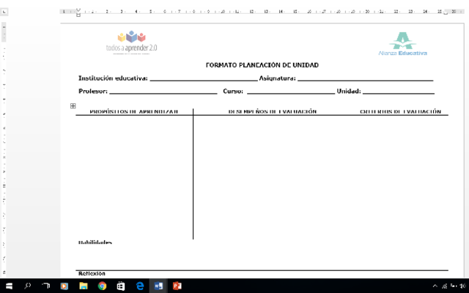Image resolution: width=469 pixels, height=293 pixels.
Task: Click the Institución educativa blank line
Action: 204,79
